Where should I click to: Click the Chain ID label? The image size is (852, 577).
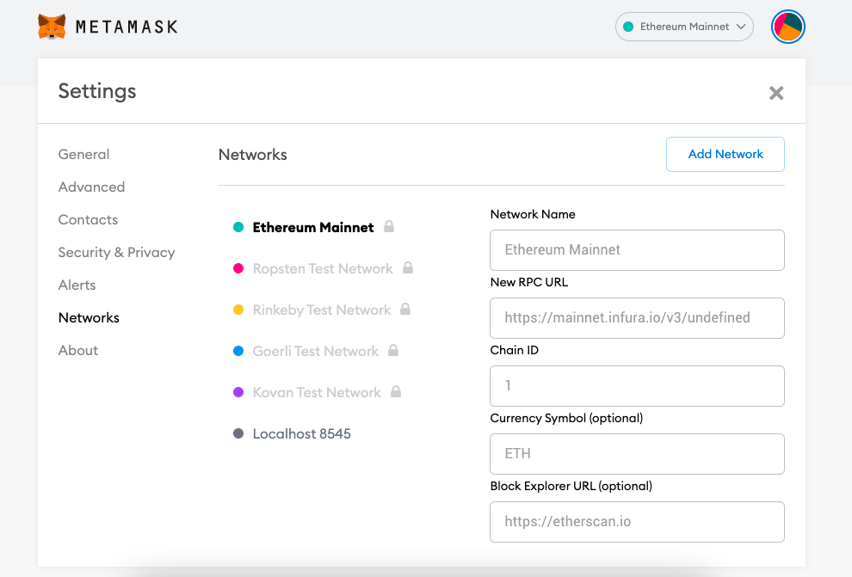pyautogui.click(x=514, y=350)
